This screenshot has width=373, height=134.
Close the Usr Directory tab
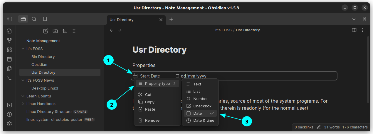click(161, 20)
